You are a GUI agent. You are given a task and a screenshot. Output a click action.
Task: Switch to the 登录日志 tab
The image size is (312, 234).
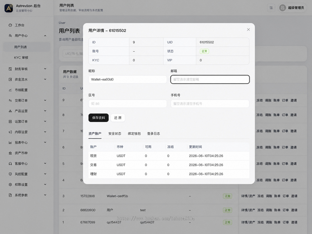click(154, 134)
